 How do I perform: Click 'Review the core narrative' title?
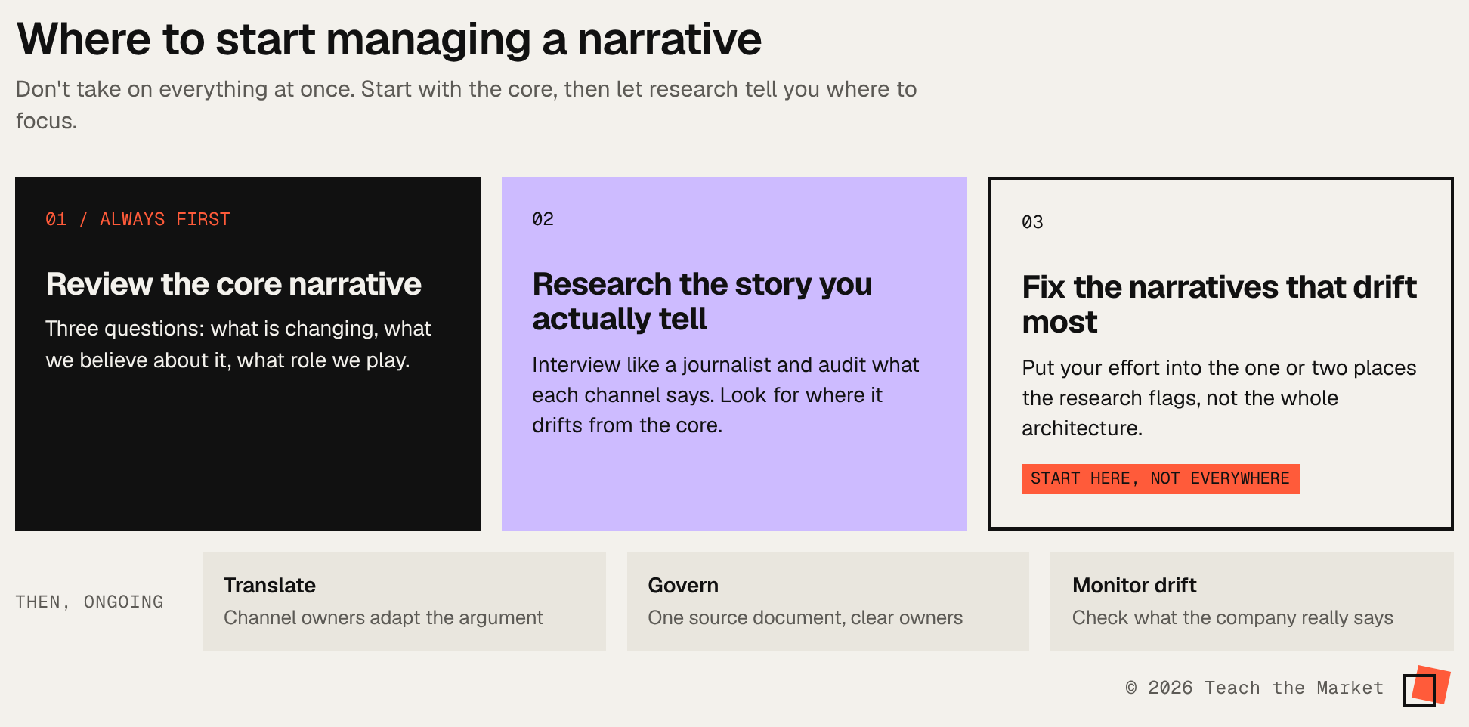233,284
